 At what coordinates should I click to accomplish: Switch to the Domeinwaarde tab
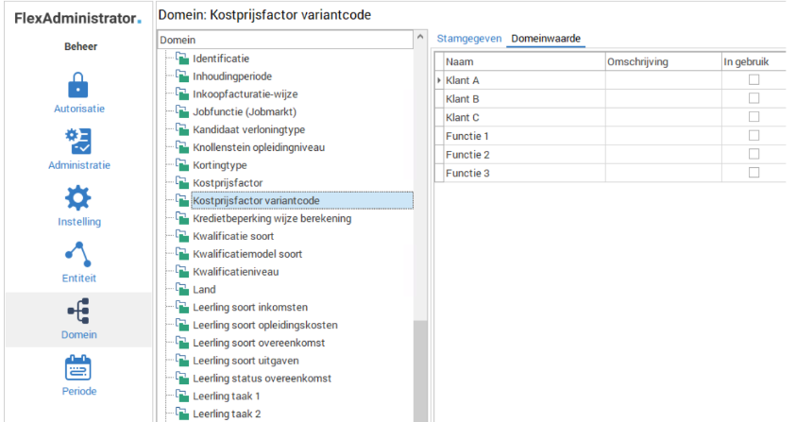click(x=546, y=39)
